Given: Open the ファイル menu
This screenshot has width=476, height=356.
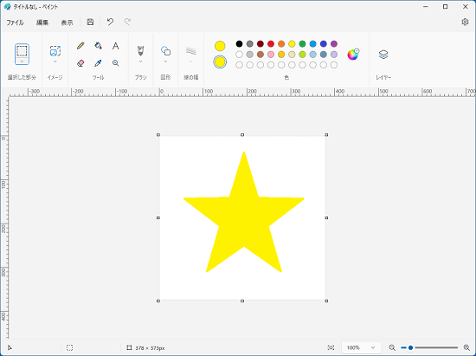Looking at the screenshot, I should [16, 23].
